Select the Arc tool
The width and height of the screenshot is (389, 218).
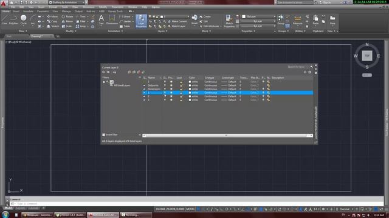[x=32, y=20]
